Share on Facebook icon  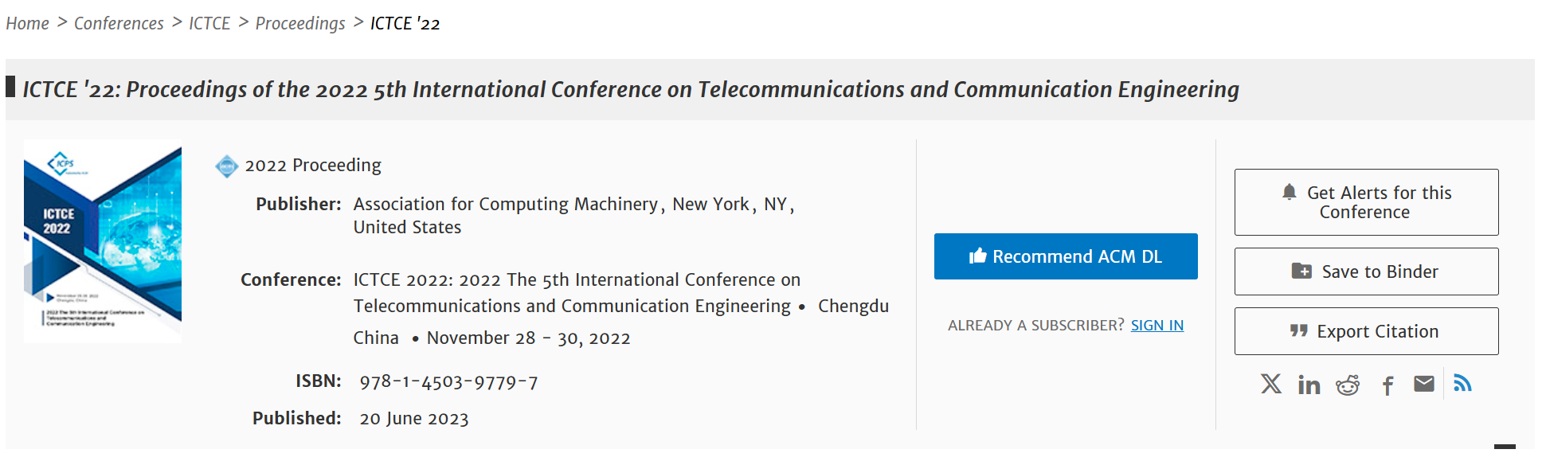pos(1387,386)
